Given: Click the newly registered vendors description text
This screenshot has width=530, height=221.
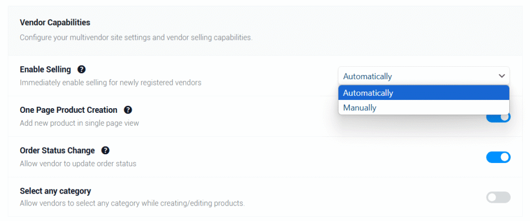Looking at the screenshot, I should pyautogui.click(x=110, y=82).
